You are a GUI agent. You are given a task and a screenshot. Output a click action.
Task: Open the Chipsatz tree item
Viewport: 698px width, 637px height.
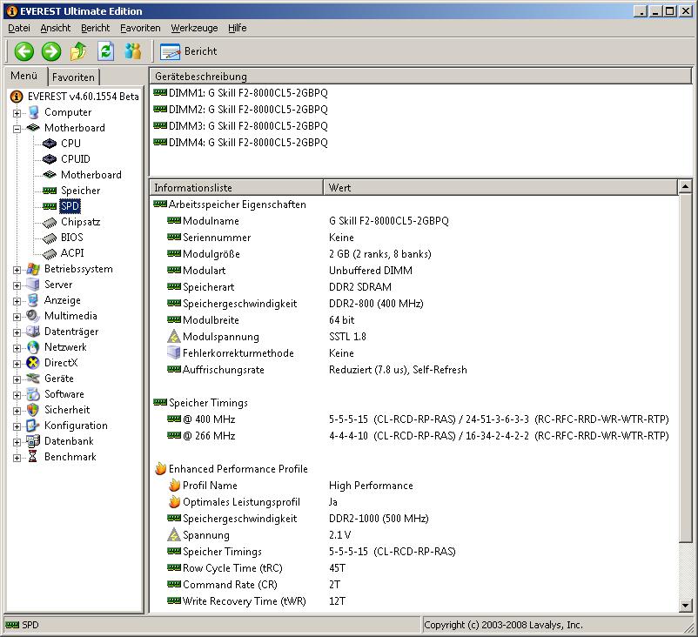(80, 222)
